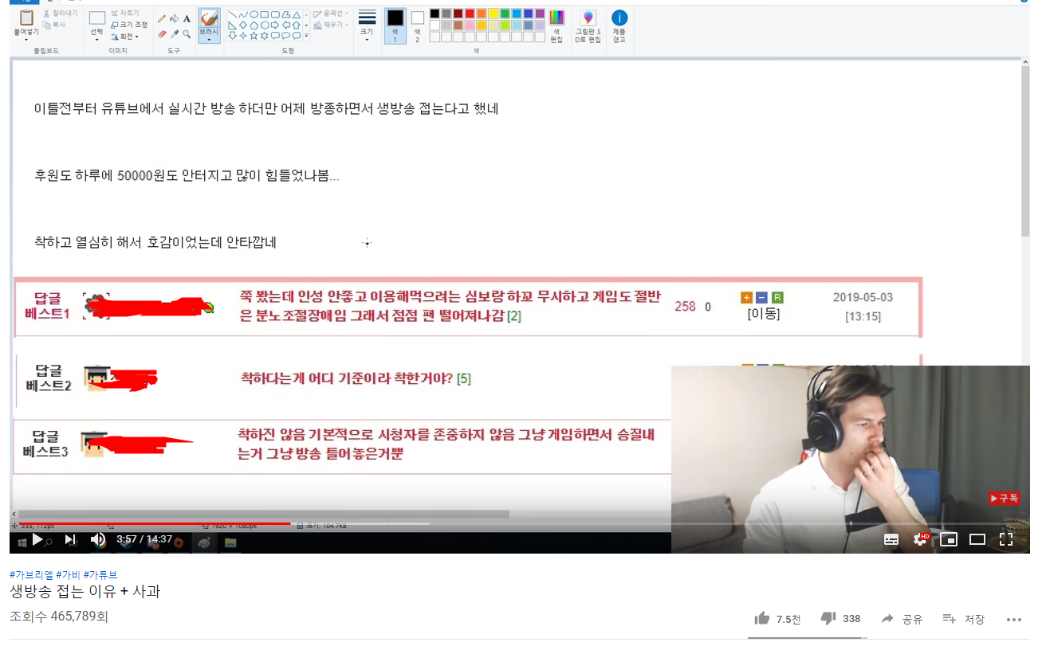Open the 색 편집 edit colors icon
The image size is (1042, 646).
tap(556, 18)
